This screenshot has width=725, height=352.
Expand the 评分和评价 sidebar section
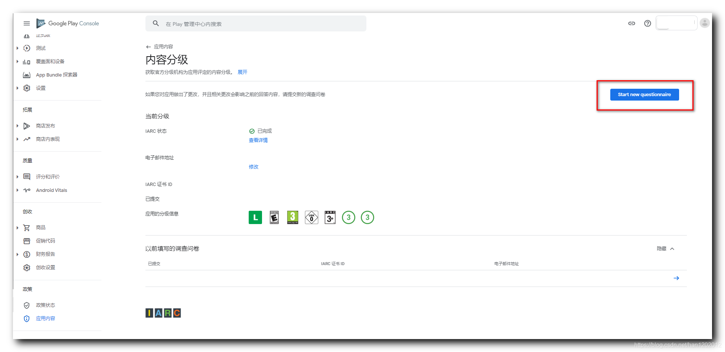pyautogui.click(x=17, y=177)
